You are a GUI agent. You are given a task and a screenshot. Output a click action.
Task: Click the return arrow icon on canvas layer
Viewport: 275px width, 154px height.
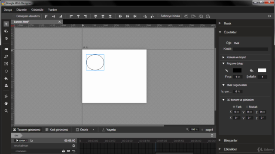pyautogui.click(x=74, y=151)
